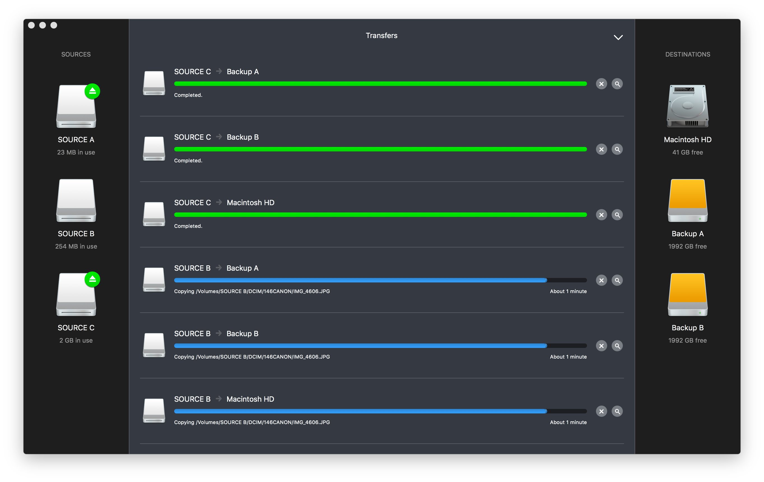
Task: Inspect SOURCE B to Backup B transfer
Action: point(617,346)
